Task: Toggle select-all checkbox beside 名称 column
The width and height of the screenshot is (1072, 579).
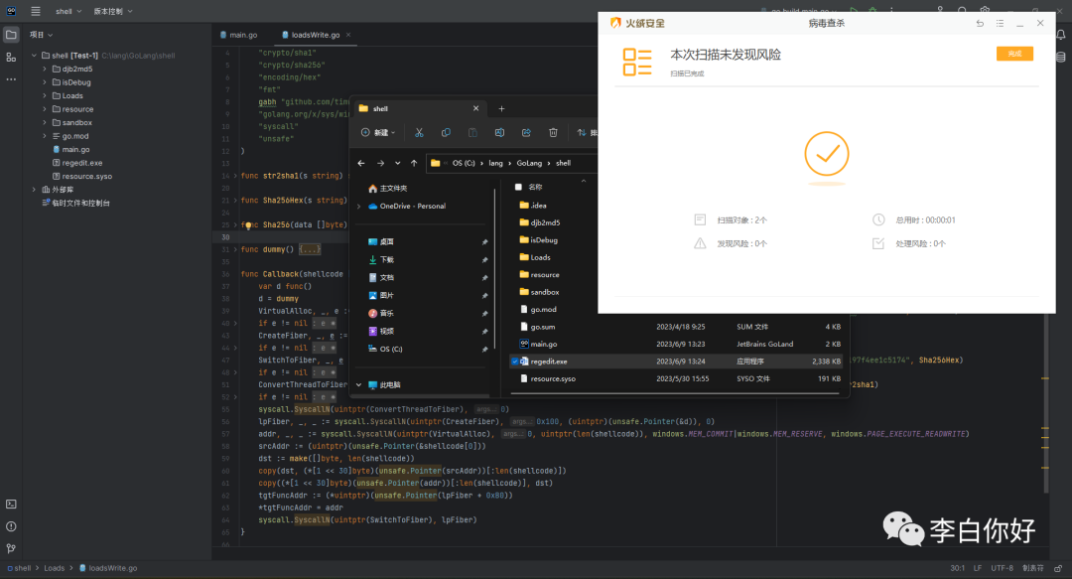Action: [x=518, y=187]
